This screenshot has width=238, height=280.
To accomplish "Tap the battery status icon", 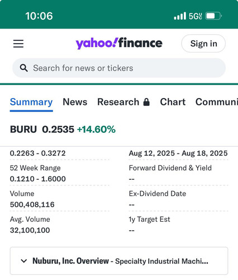I will point(213,16).
